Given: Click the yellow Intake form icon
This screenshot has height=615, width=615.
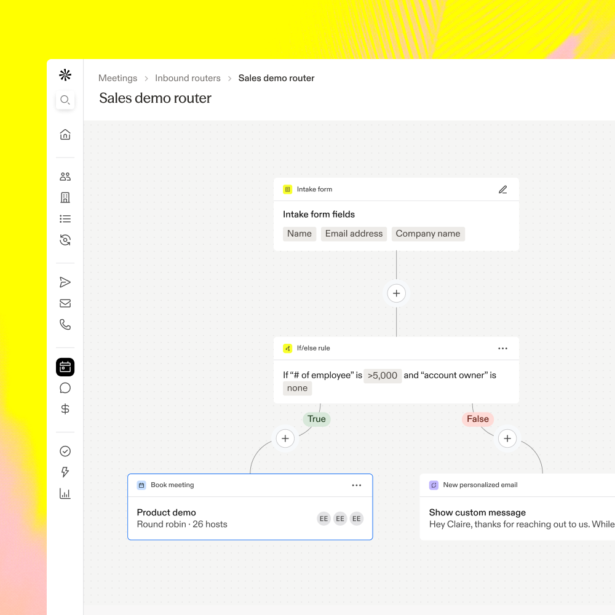Looking at the screenshot, I should point(287,189).
